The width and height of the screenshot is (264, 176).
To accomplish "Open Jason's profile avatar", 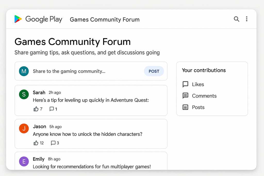I will pos(24,128).
